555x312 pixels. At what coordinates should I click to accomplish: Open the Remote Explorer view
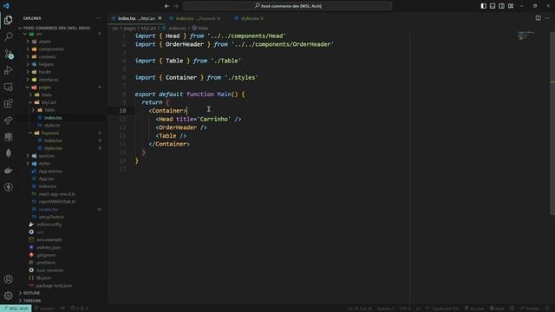(9, 87)
